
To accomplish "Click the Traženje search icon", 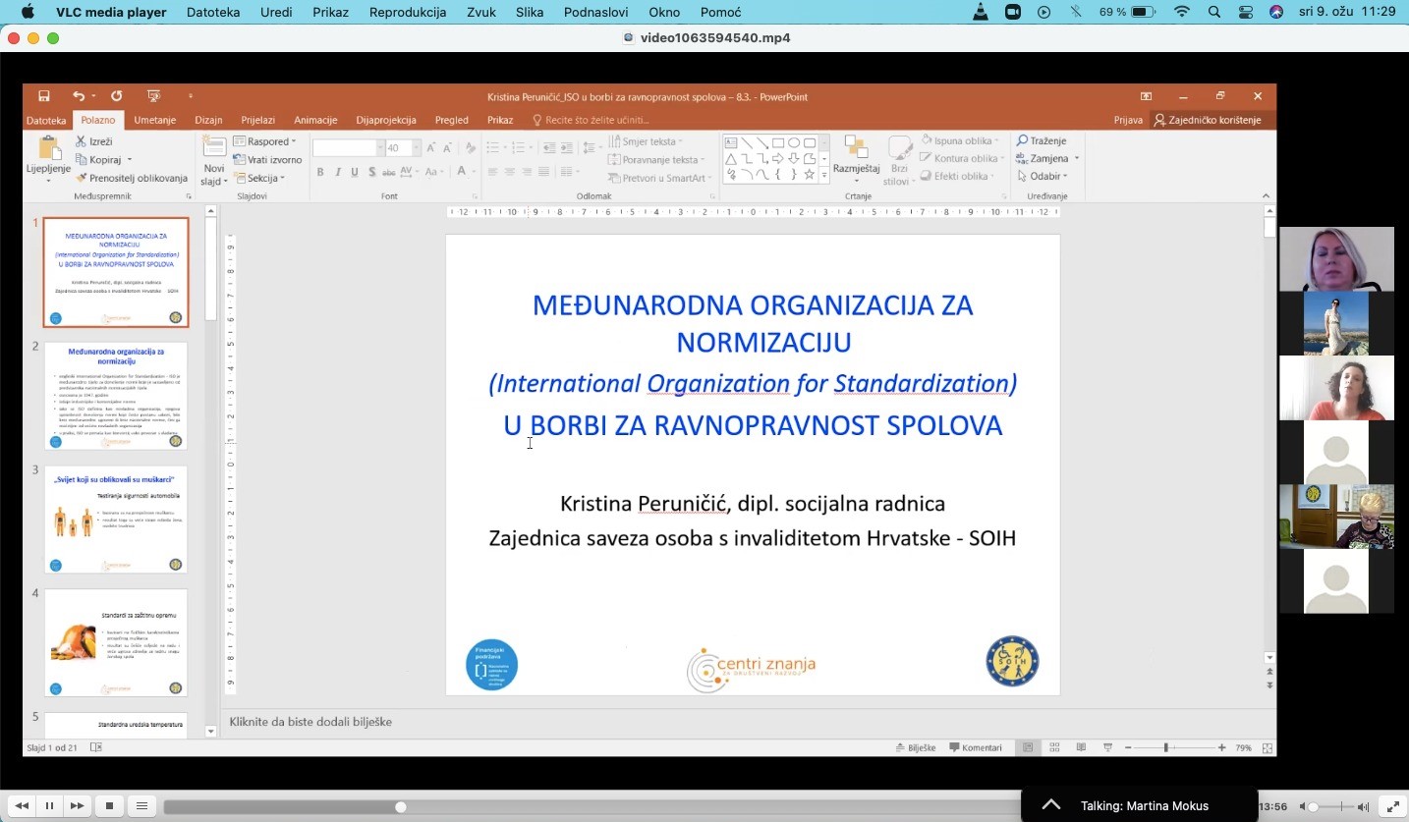I will coord(1023,141).
